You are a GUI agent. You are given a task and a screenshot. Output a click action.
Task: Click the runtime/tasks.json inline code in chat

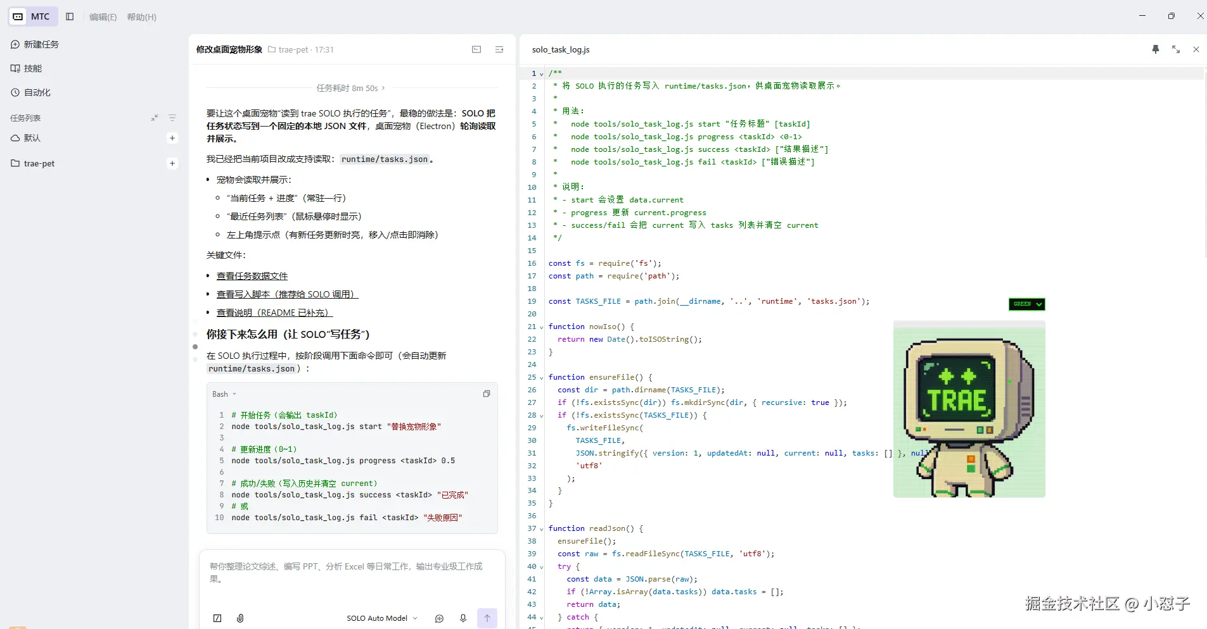point(385,159)
